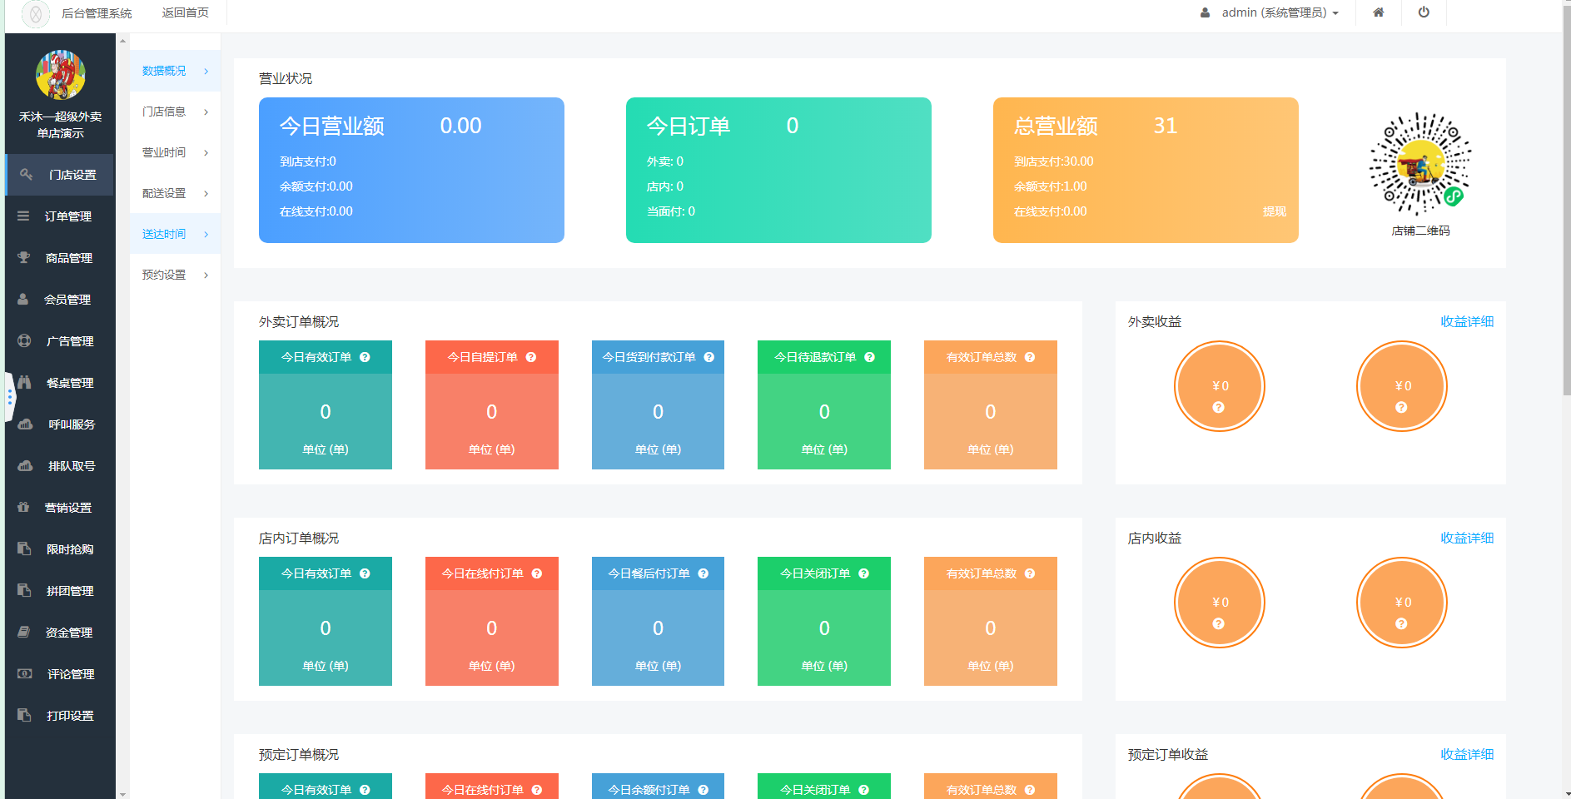Open 会员管理 in the sidebar
Viewport: 1571px width, 799px height.
[x=67, y=300]
